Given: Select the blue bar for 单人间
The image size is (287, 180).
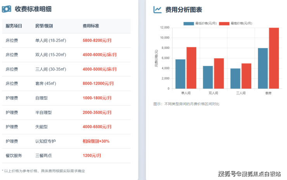Looking at the screenshot, I should tap(180, 74).
